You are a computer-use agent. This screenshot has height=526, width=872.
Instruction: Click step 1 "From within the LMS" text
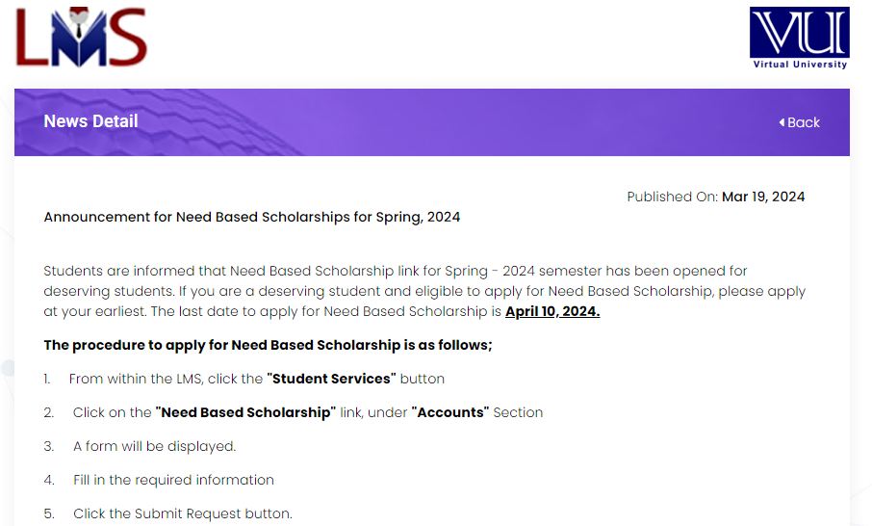[x=256, y=379]
